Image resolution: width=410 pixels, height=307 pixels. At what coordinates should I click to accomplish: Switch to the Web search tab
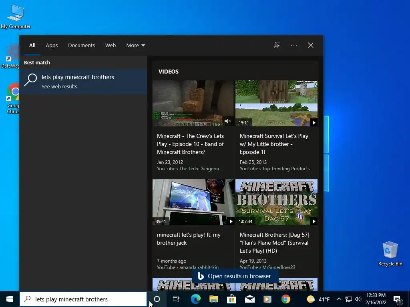(x=111, y=45)
